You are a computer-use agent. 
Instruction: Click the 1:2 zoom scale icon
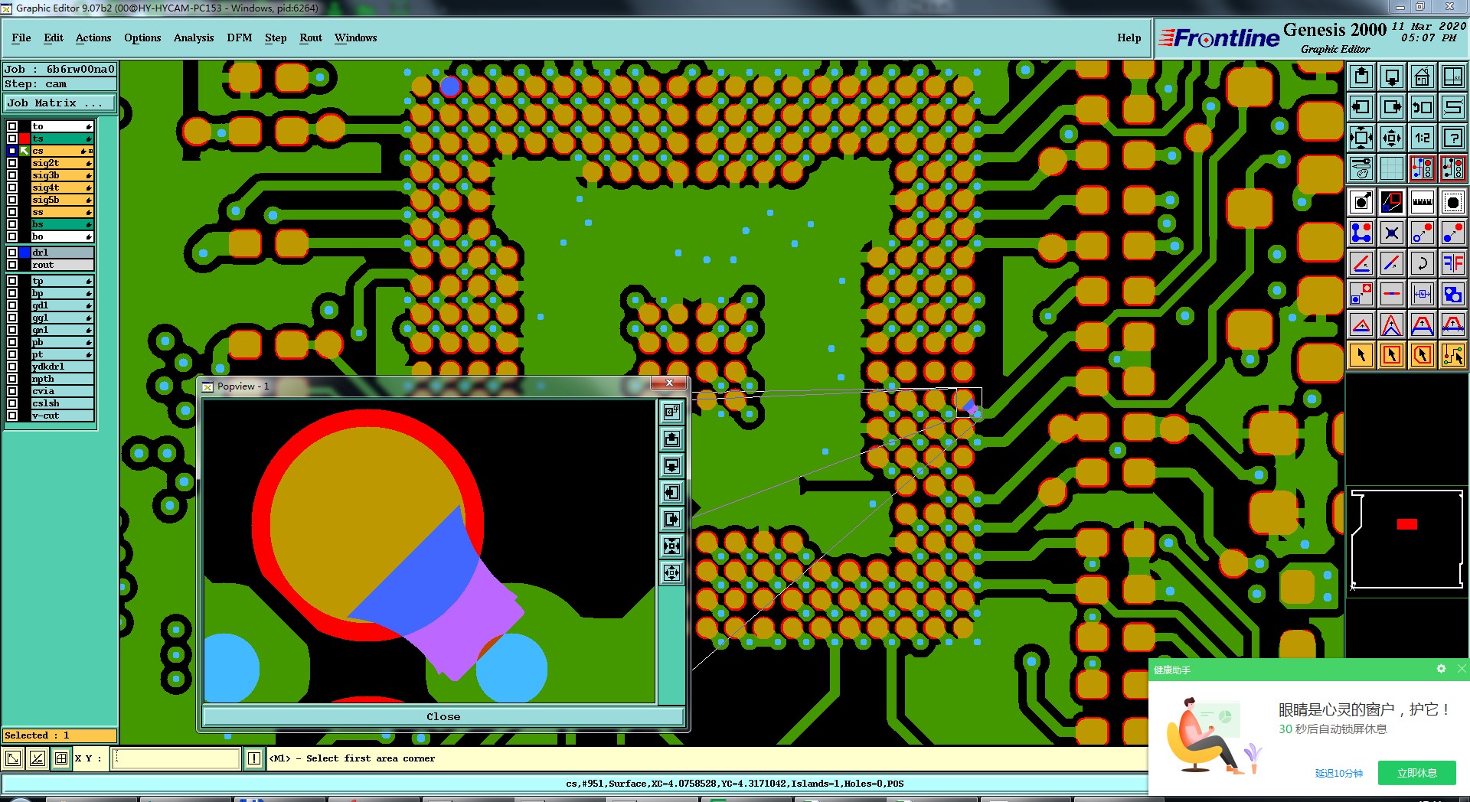pos(1423,138)
